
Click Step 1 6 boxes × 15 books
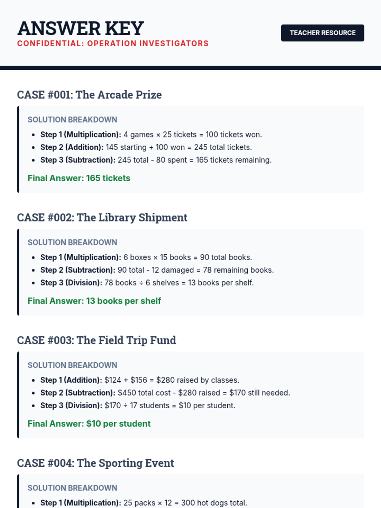146,257
